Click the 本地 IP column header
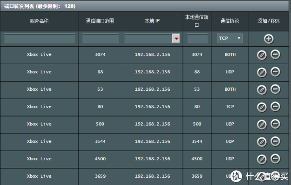The height and width of the screenshot is (185, 291). pyautogui.click(x=152, y=21)
